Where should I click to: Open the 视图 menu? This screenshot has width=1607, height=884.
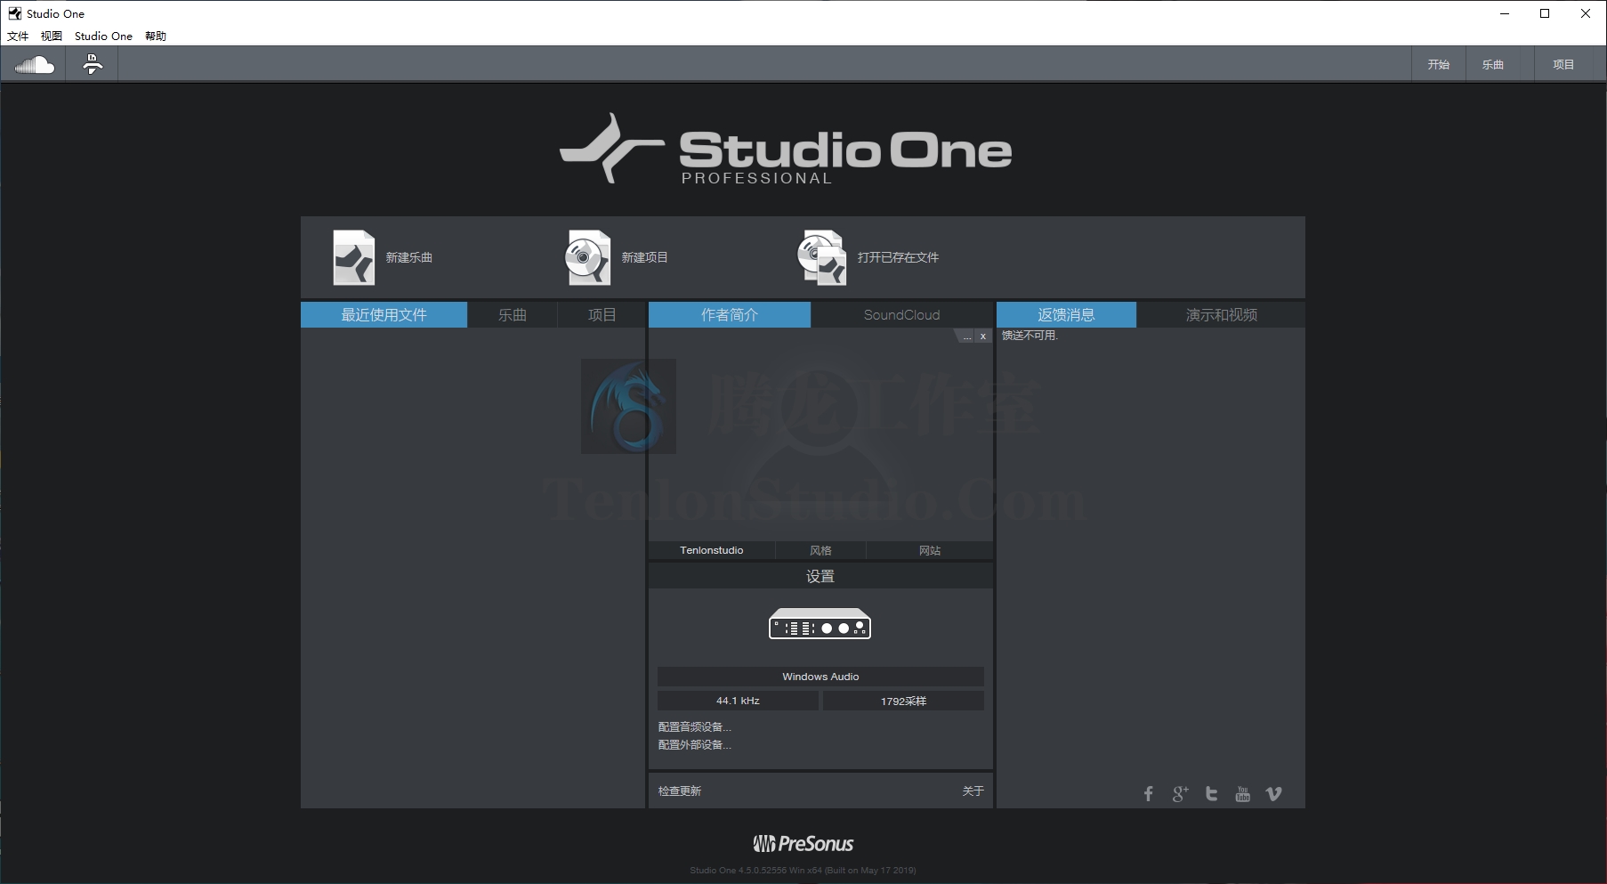52,36
